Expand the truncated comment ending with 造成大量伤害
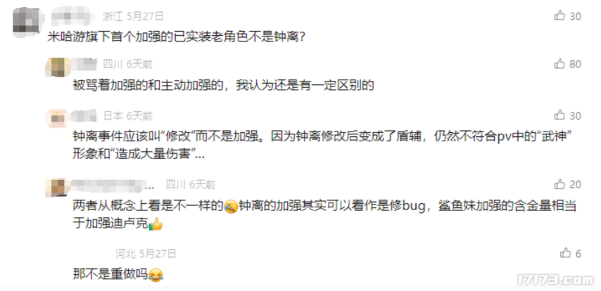Viewport: 601px width, 291px height. point(200,156)
